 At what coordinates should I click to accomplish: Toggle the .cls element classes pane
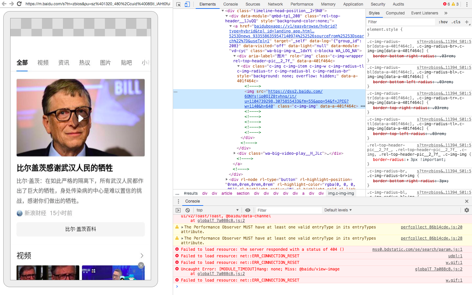[x=456, y=22]
